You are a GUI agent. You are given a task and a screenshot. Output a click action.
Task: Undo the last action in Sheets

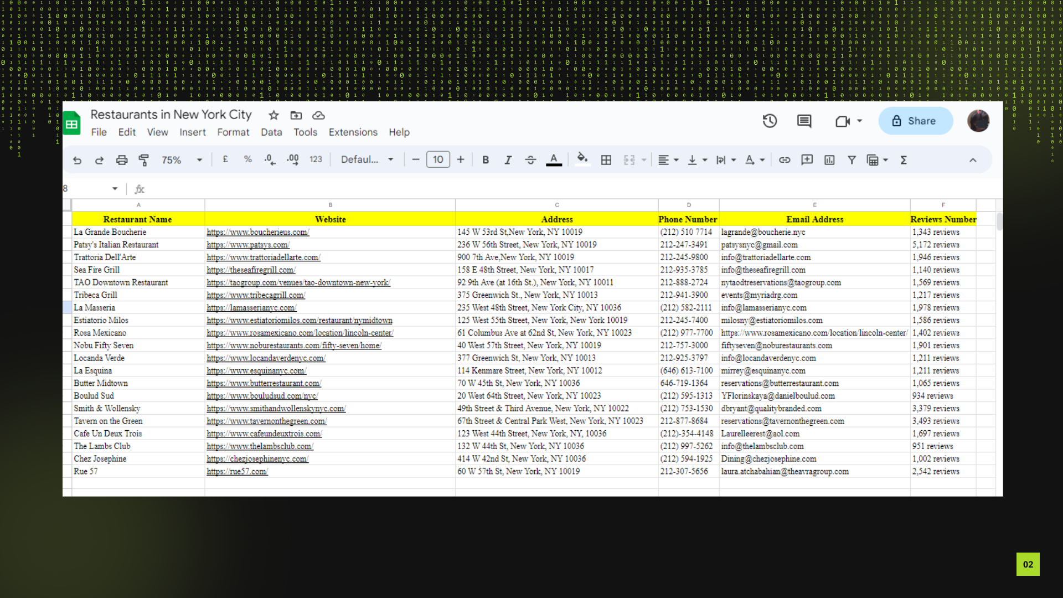[77, 160]
